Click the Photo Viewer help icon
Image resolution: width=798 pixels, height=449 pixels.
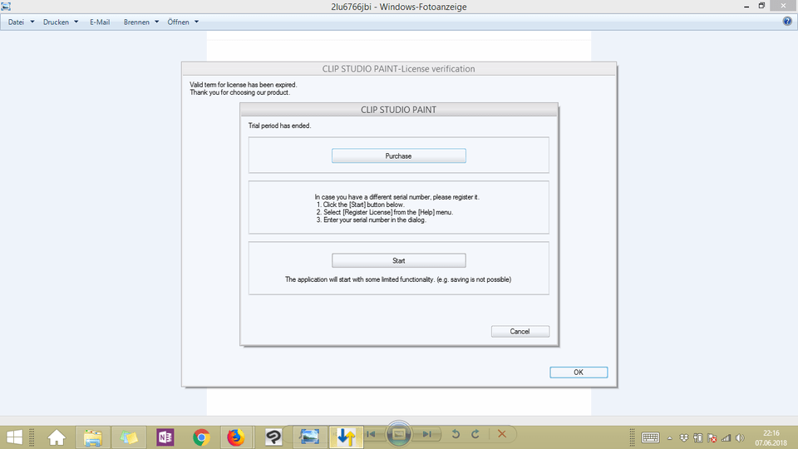[787, 22]
